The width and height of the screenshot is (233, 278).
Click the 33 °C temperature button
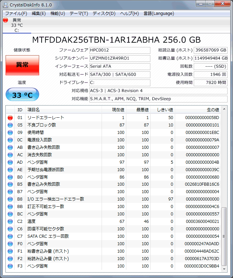click(22, 94)
